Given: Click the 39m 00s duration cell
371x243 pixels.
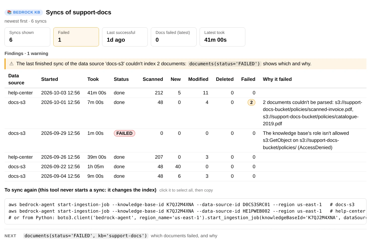Looking at the screenshot, I should pyautogui.click(x=97, y=157).
